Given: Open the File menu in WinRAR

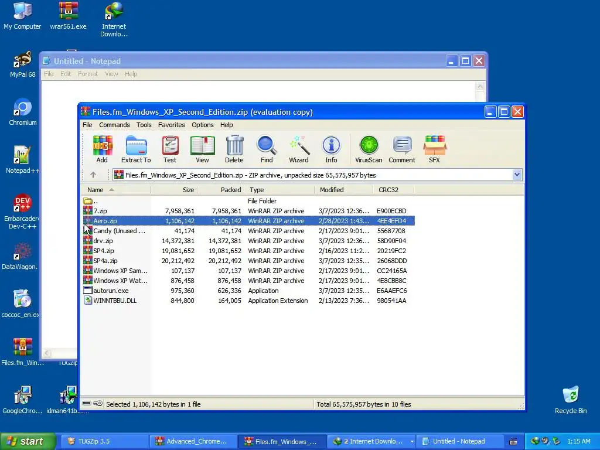Looking at the screenshot, I should (87, 125).
